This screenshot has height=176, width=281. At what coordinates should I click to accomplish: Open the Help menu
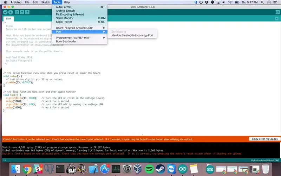coord(67,2)
